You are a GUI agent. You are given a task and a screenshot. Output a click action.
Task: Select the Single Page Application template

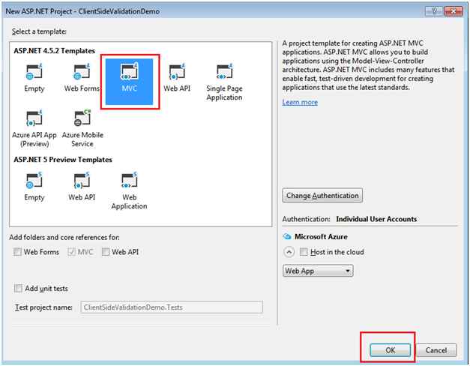point(224,82)
